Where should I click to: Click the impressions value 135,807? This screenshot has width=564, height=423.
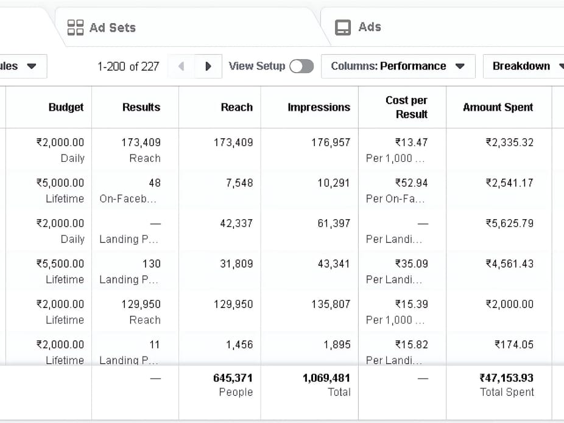[x=331, y=304]
